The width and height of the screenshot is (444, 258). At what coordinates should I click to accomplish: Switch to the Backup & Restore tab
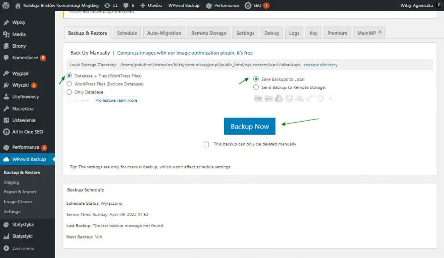[x=88, y=33]
